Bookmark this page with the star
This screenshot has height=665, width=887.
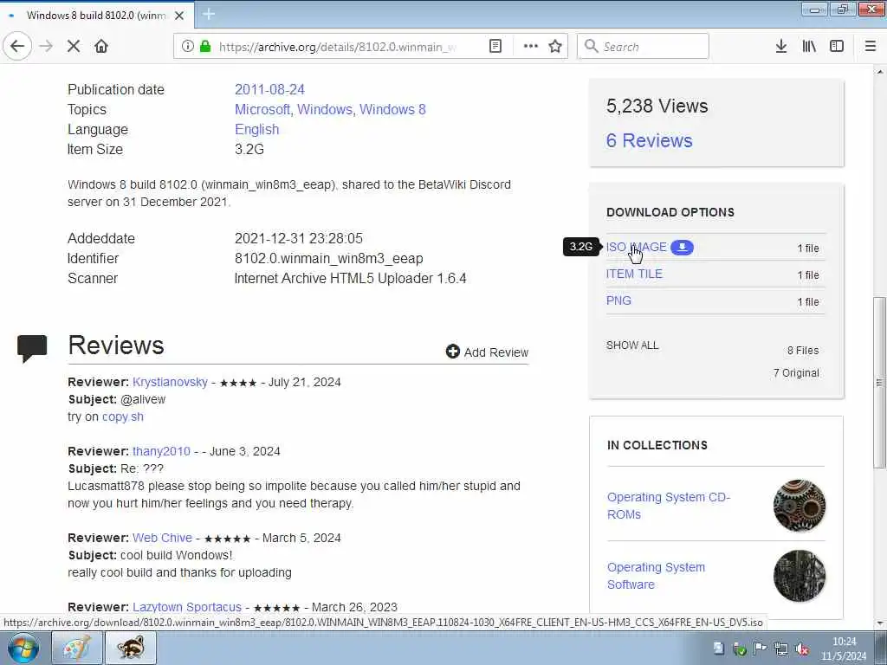(555, 47)
